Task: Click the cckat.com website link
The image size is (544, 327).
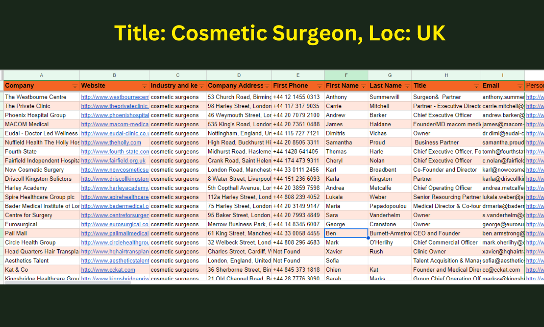Action: pyautogui.click(x=108, y=270)
